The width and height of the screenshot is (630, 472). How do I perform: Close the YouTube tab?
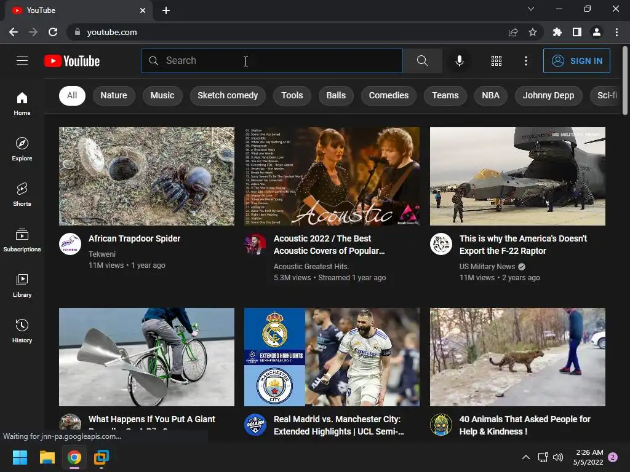pos(143,10)
